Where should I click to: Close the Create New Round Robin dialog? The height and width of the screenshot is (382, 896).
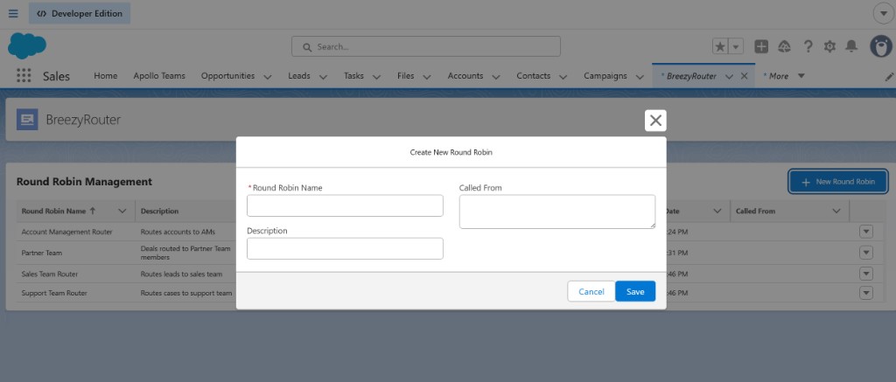[x=655, y=121]
